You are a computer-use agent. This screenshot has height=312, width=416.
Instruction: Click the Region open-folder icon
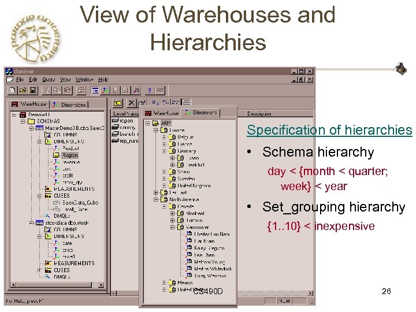56,155
